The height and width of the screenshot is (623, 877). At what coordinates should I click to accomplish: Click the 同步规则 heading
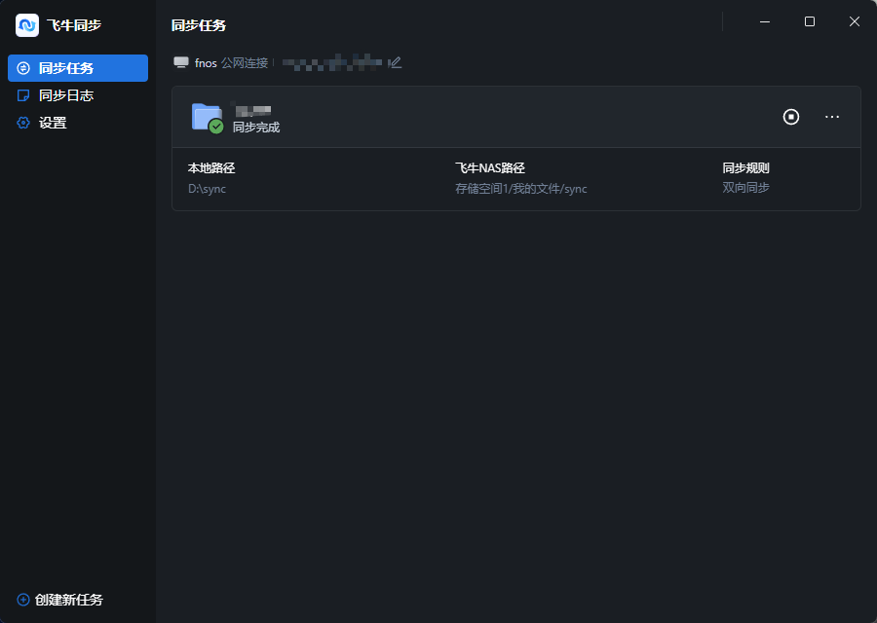(745, 168)
